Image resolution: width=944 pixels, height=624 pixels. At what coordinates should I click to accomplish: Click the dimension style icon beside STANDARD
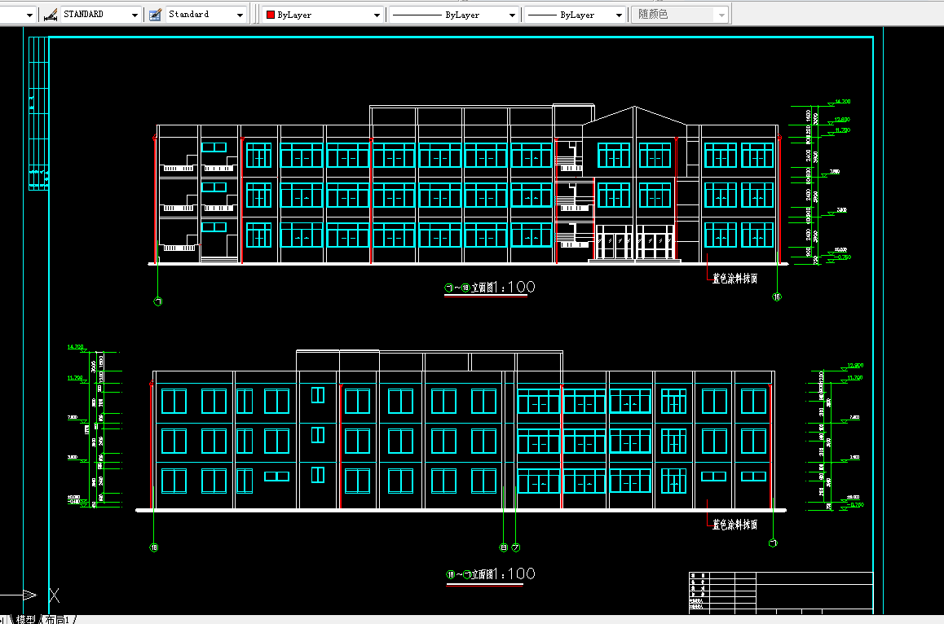[51, 15]
